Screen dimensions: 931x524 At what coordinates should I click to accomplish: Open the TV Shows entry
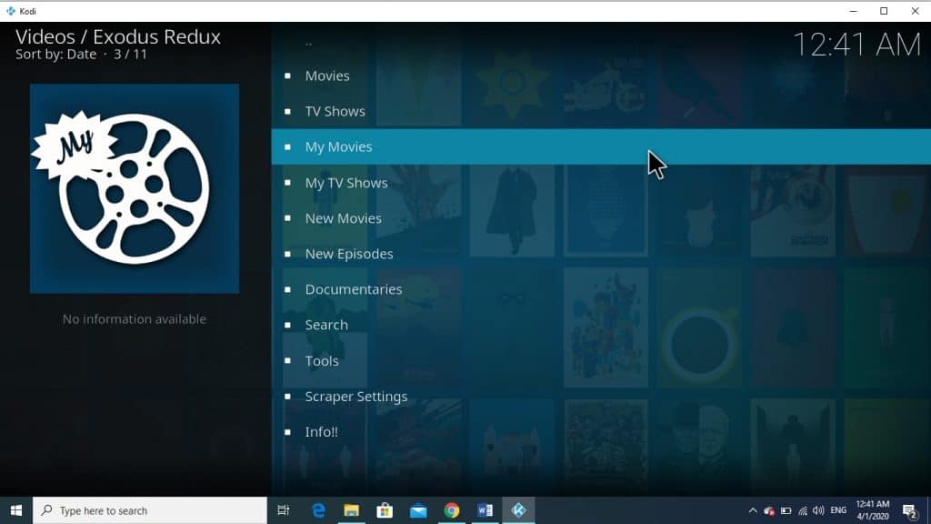601,111
